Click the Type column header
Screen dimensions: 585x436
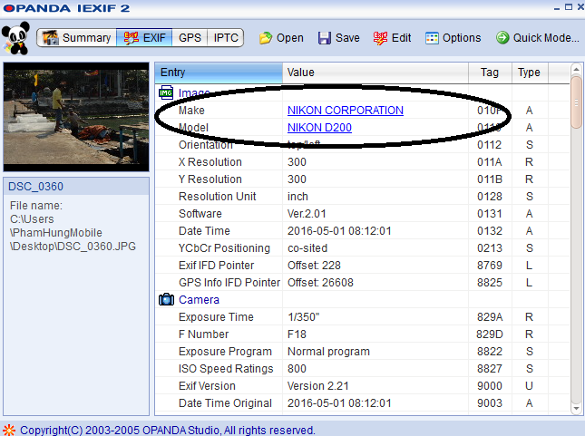pyautogui.click(x=530, y=73)
